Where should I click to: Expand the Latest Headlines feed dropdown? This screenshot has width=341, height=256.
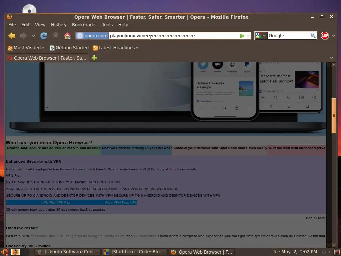point(116,48)
